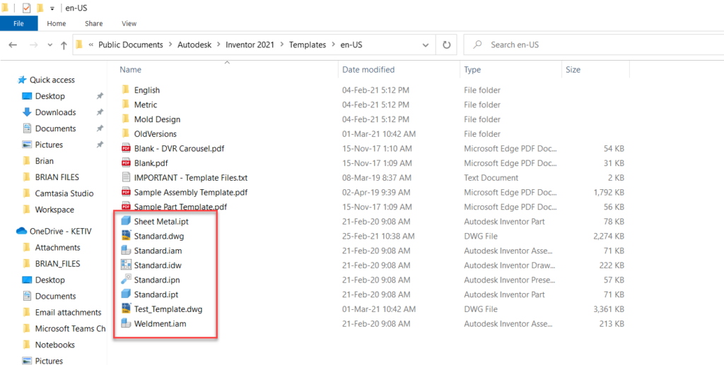This screenshot has height=365, width=724.
Task: Open pinned Pictures under Quick access
Action: pyautogui.click(x=49, y=145)
